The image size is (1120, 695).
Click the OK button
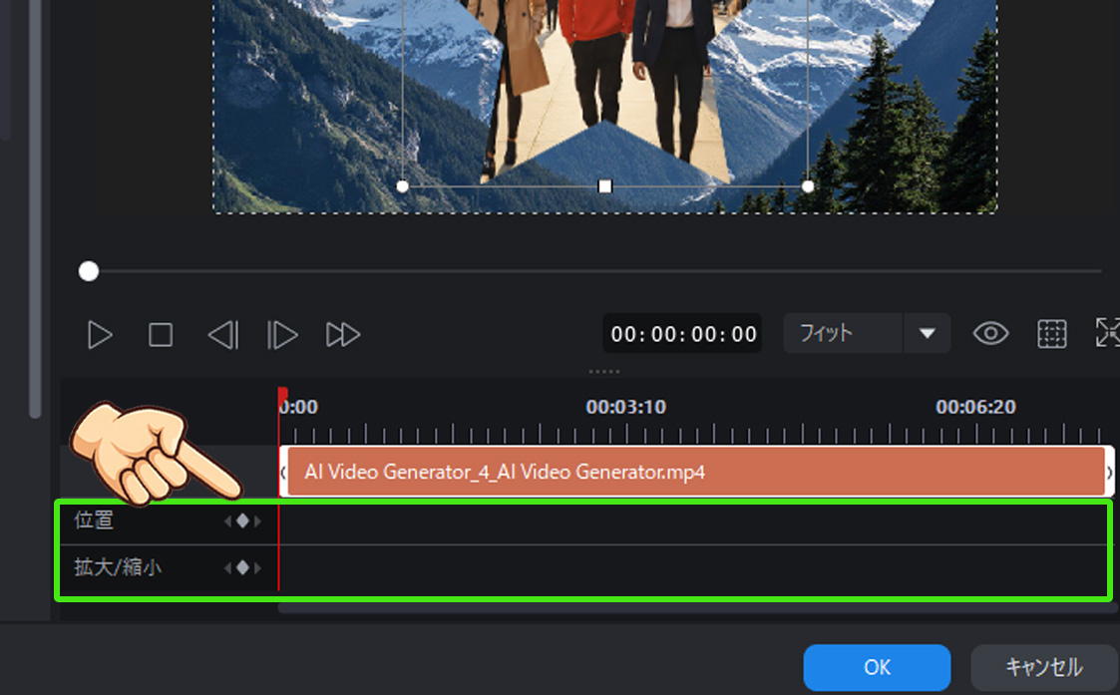[x=877, y=668]
